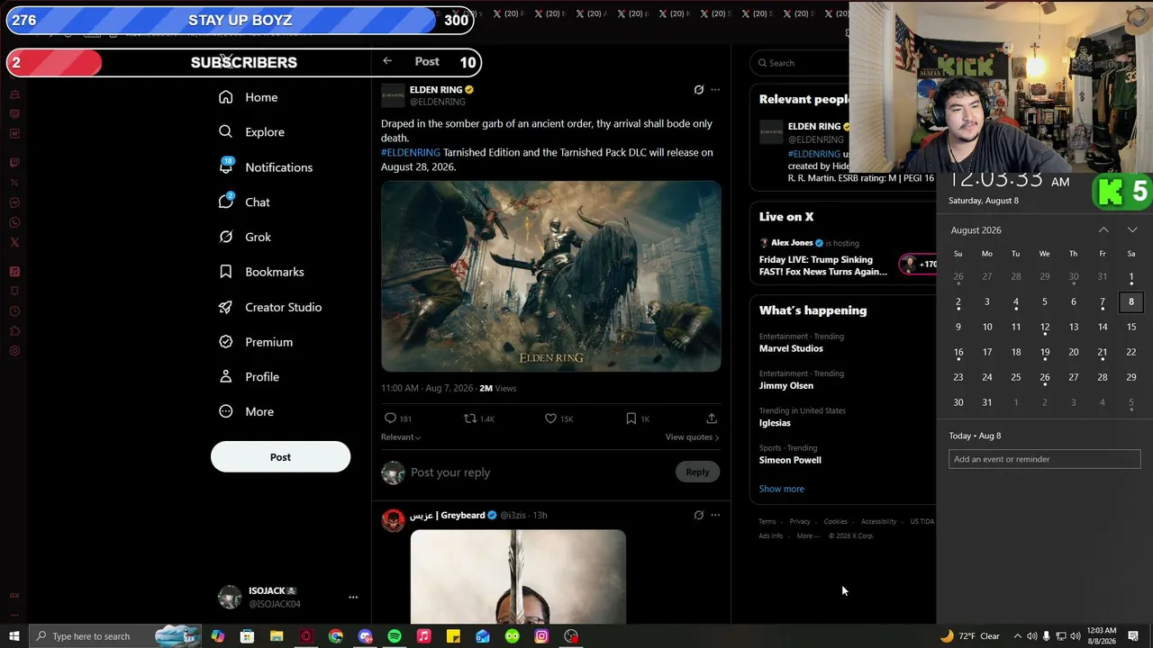Go to previous month in calendar
This screenshot has height=648, width=1153.
[1103, 230]
